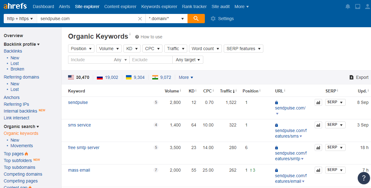Click the orange search magnifier button
Screen dimensions: 371x188
[196, 19]
